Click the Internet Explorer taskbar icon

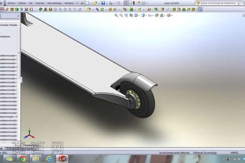[49, 159]
